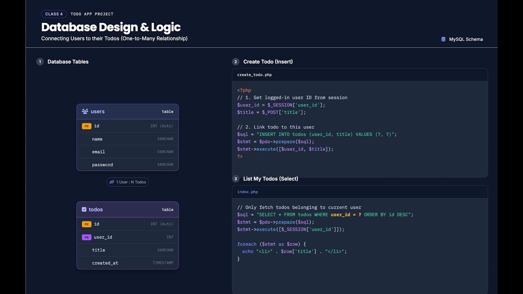Click the execute([$user_id, $title]) line
523x294 pixels.
(285, 149)
